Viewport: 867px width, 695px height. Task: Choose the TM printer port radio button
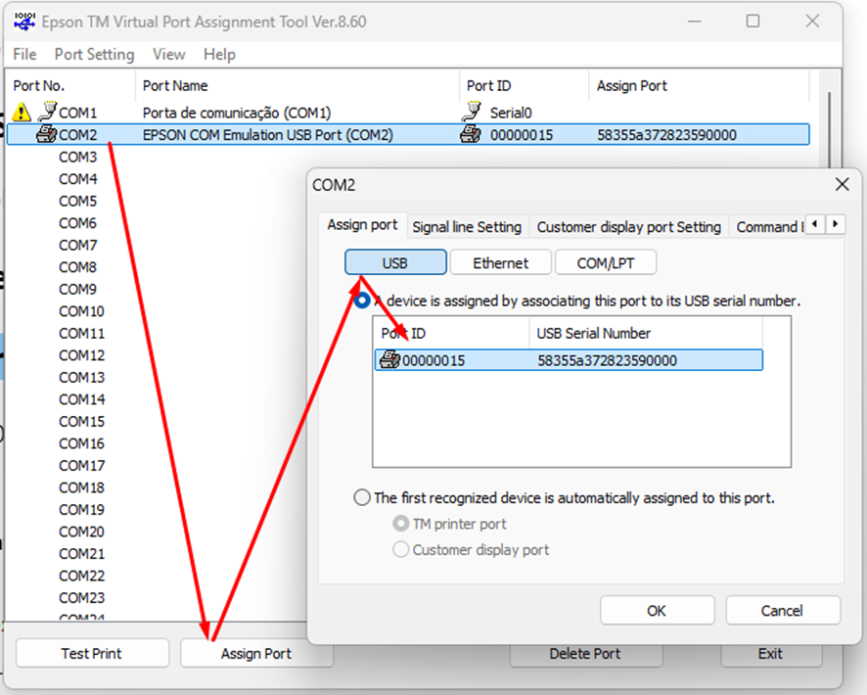400,525
